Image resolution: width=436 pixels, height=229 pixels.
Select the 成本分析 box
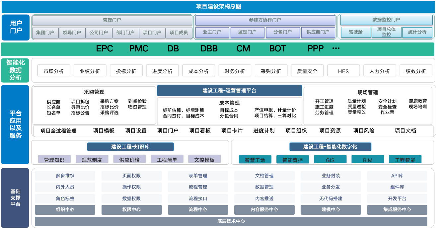tap(198, 71)
